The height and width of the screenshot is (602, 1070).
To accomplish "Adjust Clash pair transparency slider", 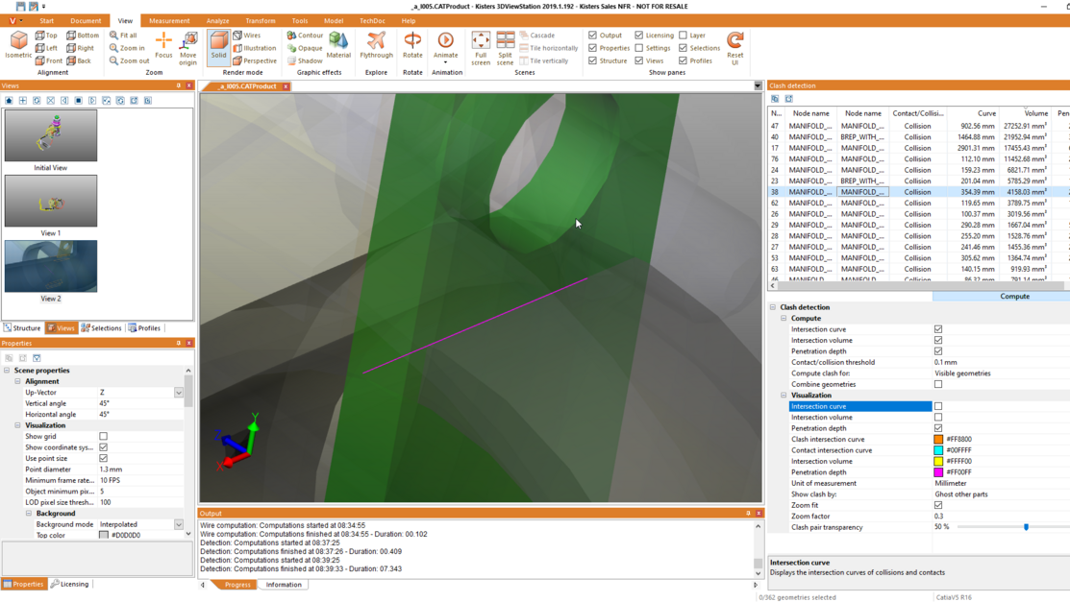I will (x=1026, y=527).
